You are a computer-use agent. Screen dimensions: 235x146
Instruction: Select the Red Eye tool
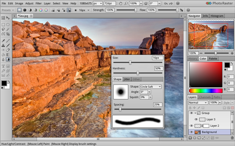tap(3, 50)
